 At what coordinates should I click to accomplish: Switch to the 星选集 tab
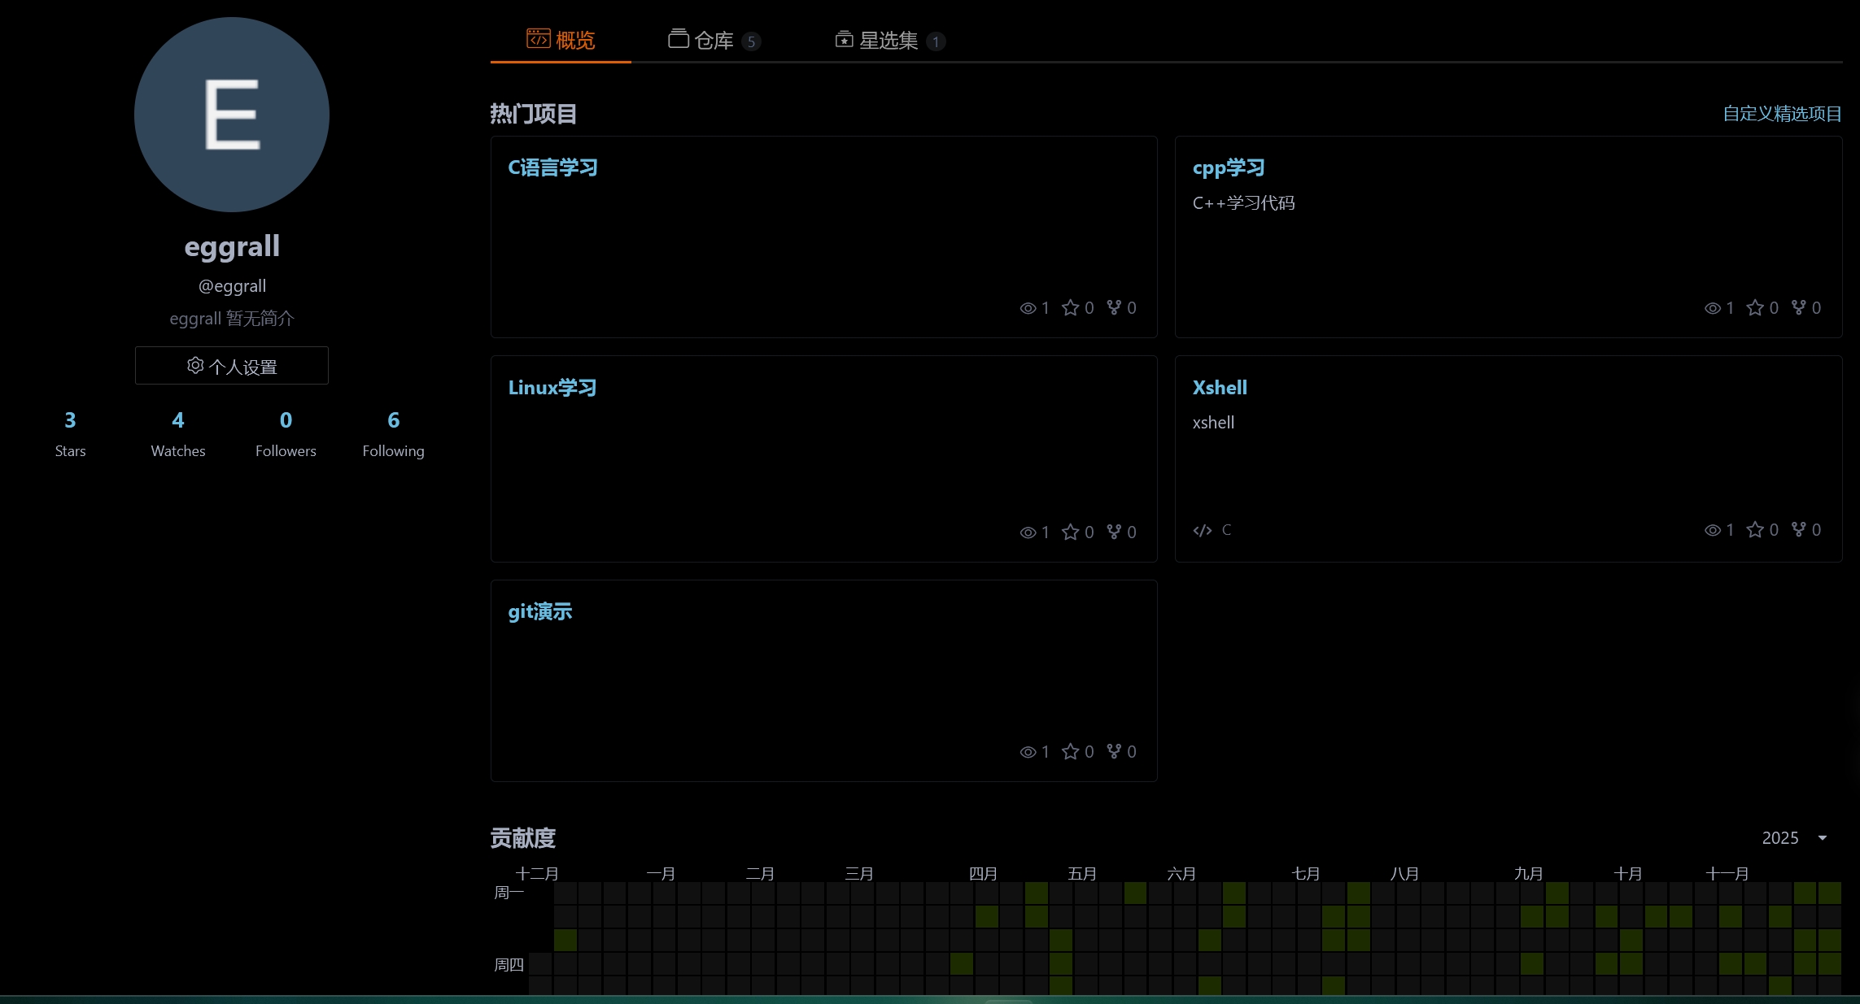pos(888,40)
